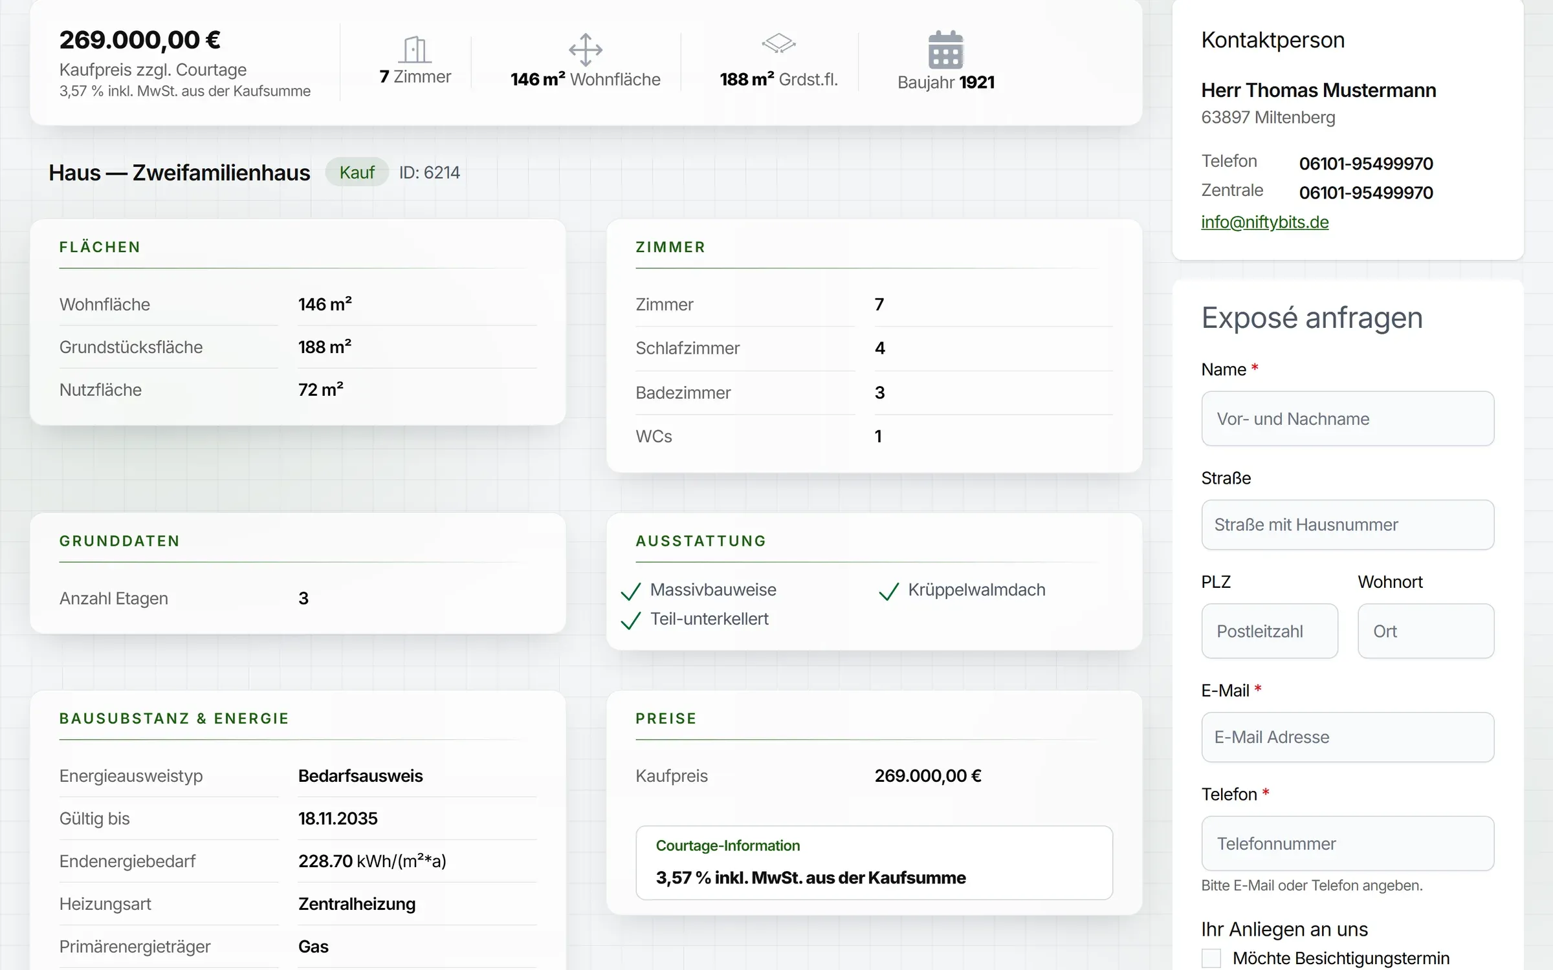
Task: Open the info@niftybits.de email link
Action: (1264, 222)
